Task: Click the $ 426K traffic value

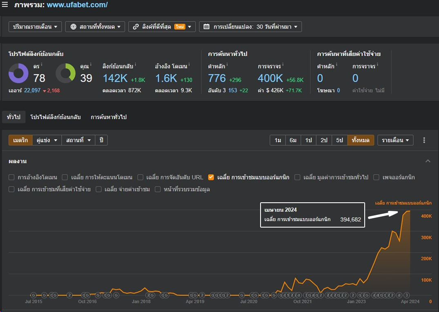Action: [x=275, y=90]
